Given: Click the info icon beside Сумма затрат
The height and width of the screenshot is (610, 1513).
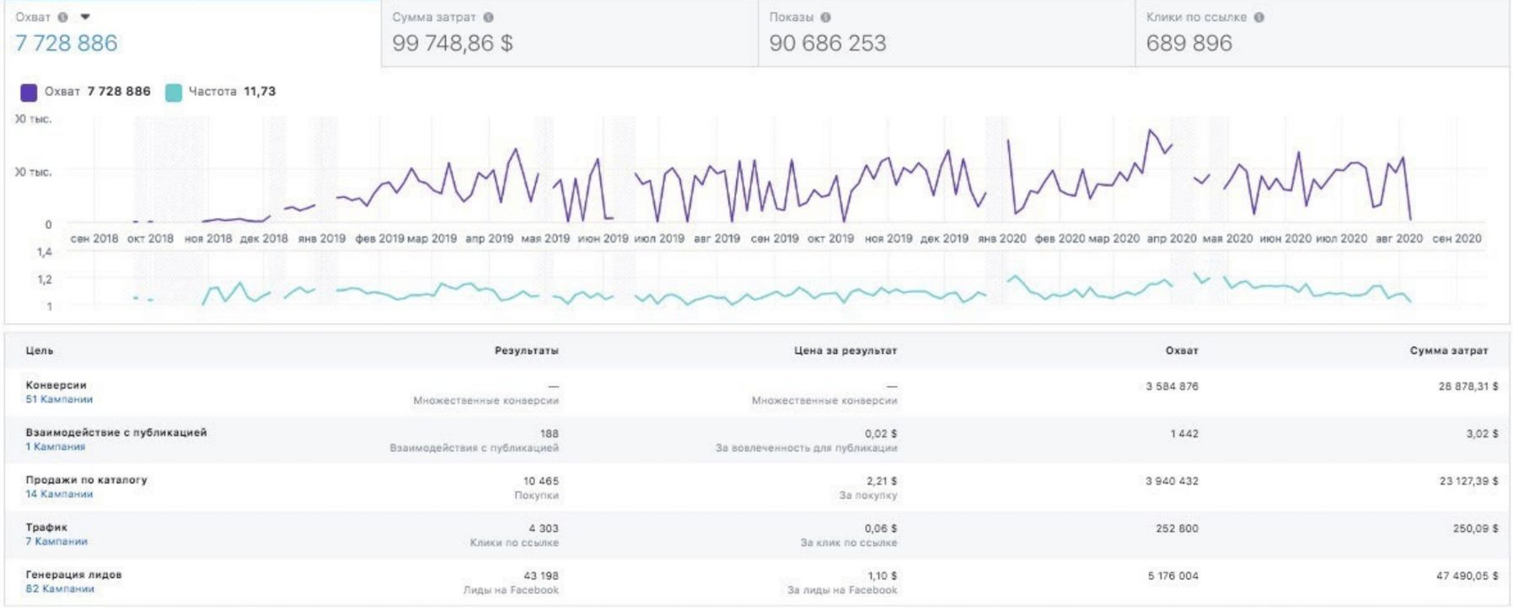Looking at the screenshot, I should (489, 17).
